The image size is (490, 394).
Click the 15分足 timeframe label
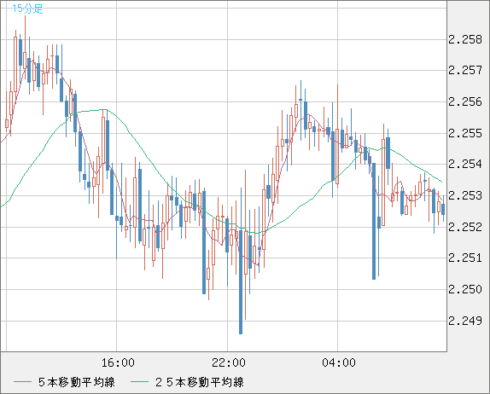tap(27, 9)
